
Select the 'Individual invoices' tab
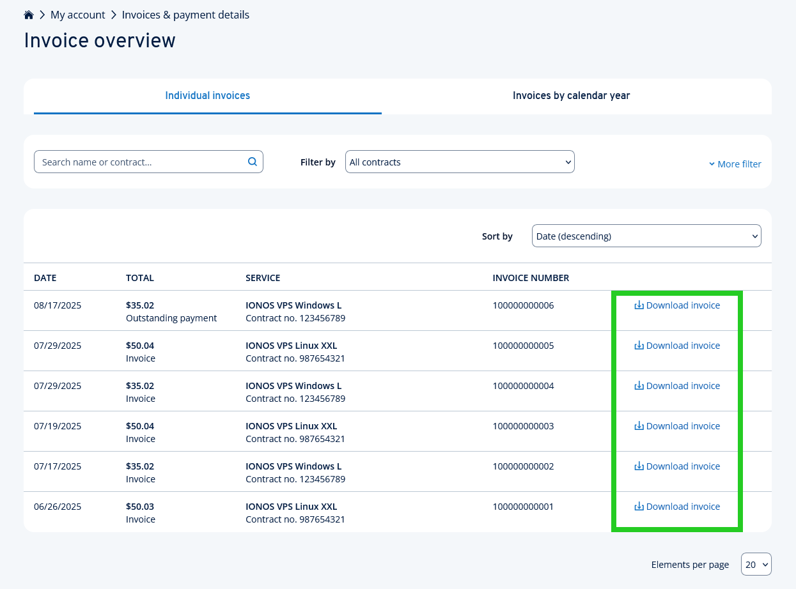[207, 95]
